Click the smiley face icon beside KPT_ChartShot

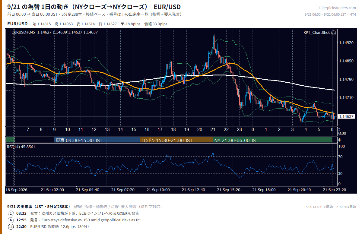coord(334,33)
